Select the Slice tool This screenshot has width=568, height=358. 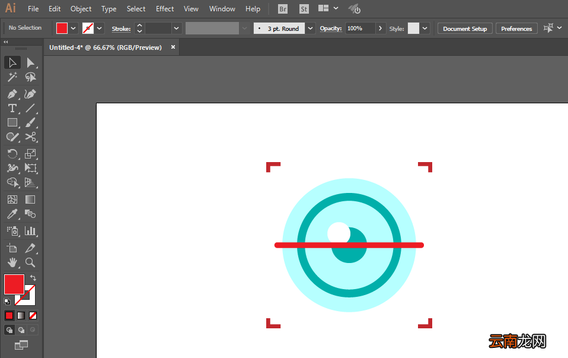(x=30, y=248)
